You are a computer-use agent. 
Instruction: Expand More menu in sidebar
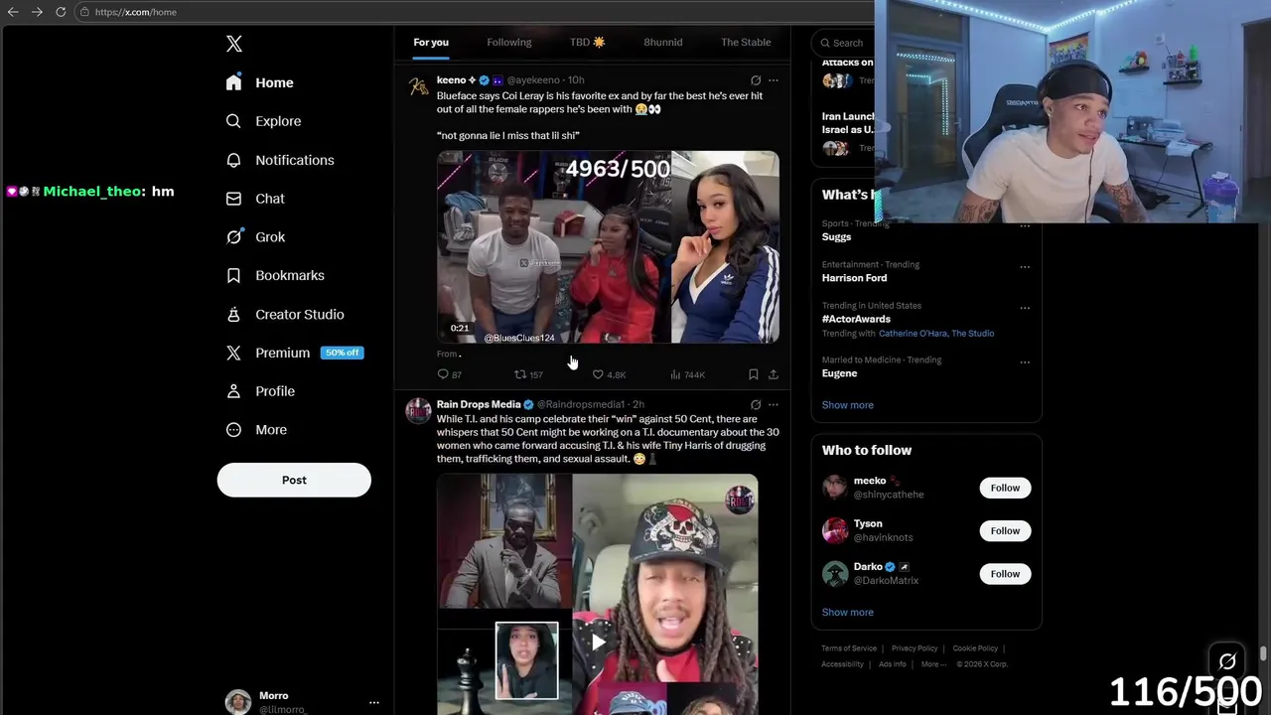tap(256, 430)
